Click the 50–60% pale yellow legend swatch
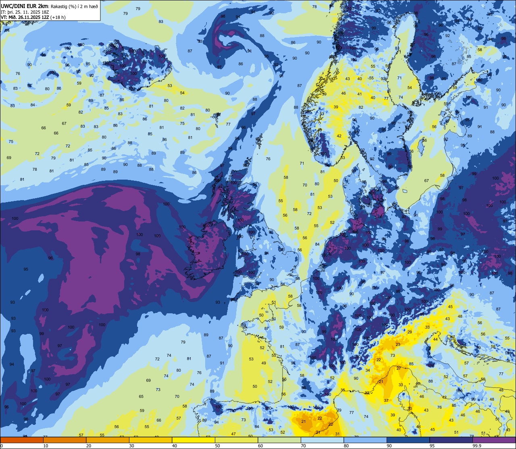This screenshot has height=449, width=516. 236,440
